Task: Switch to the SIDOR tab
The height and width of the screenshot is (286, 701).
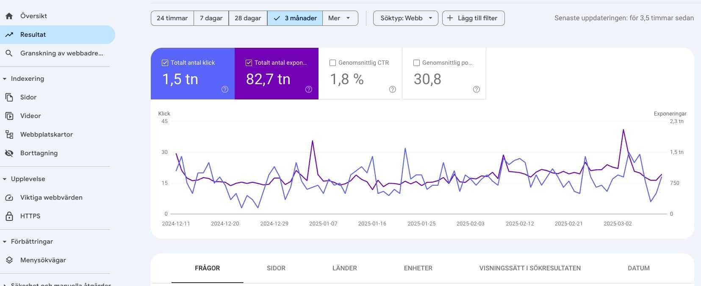Action: [x=276, y=268]
